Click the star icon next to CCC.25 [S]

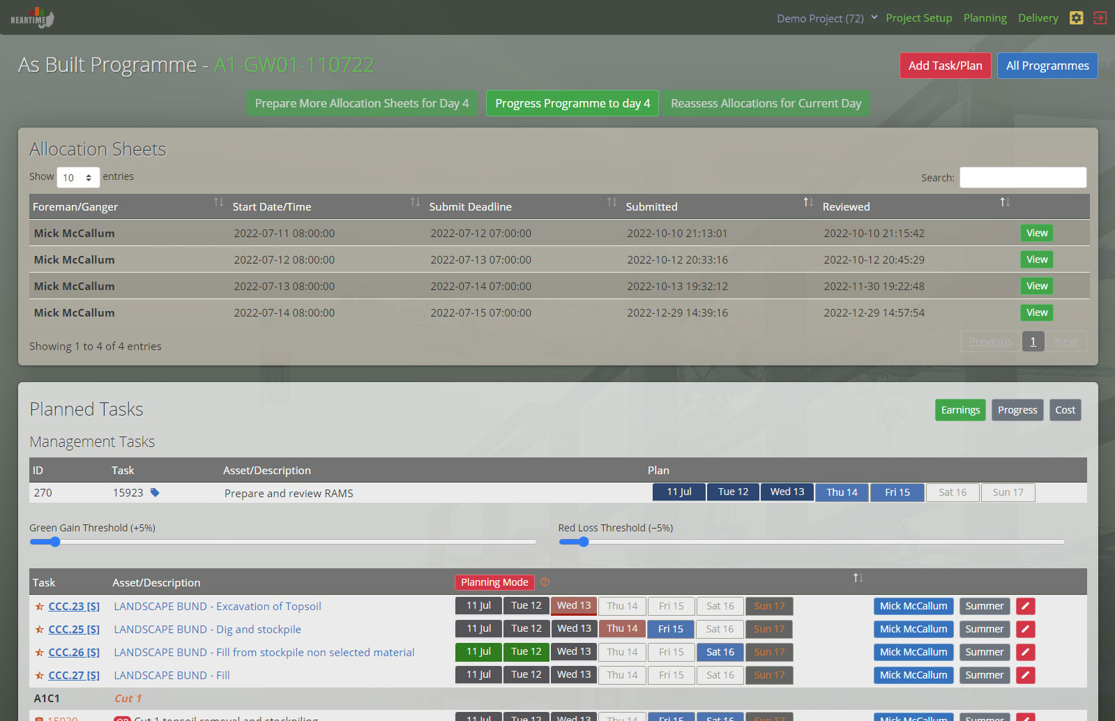(x=40, y=630)
